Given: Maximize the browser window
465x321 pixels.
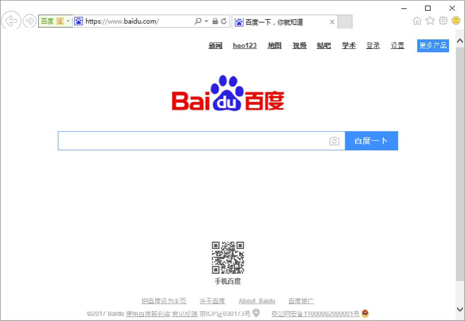Looking at the screenshot, I should (x=427, y=8).
